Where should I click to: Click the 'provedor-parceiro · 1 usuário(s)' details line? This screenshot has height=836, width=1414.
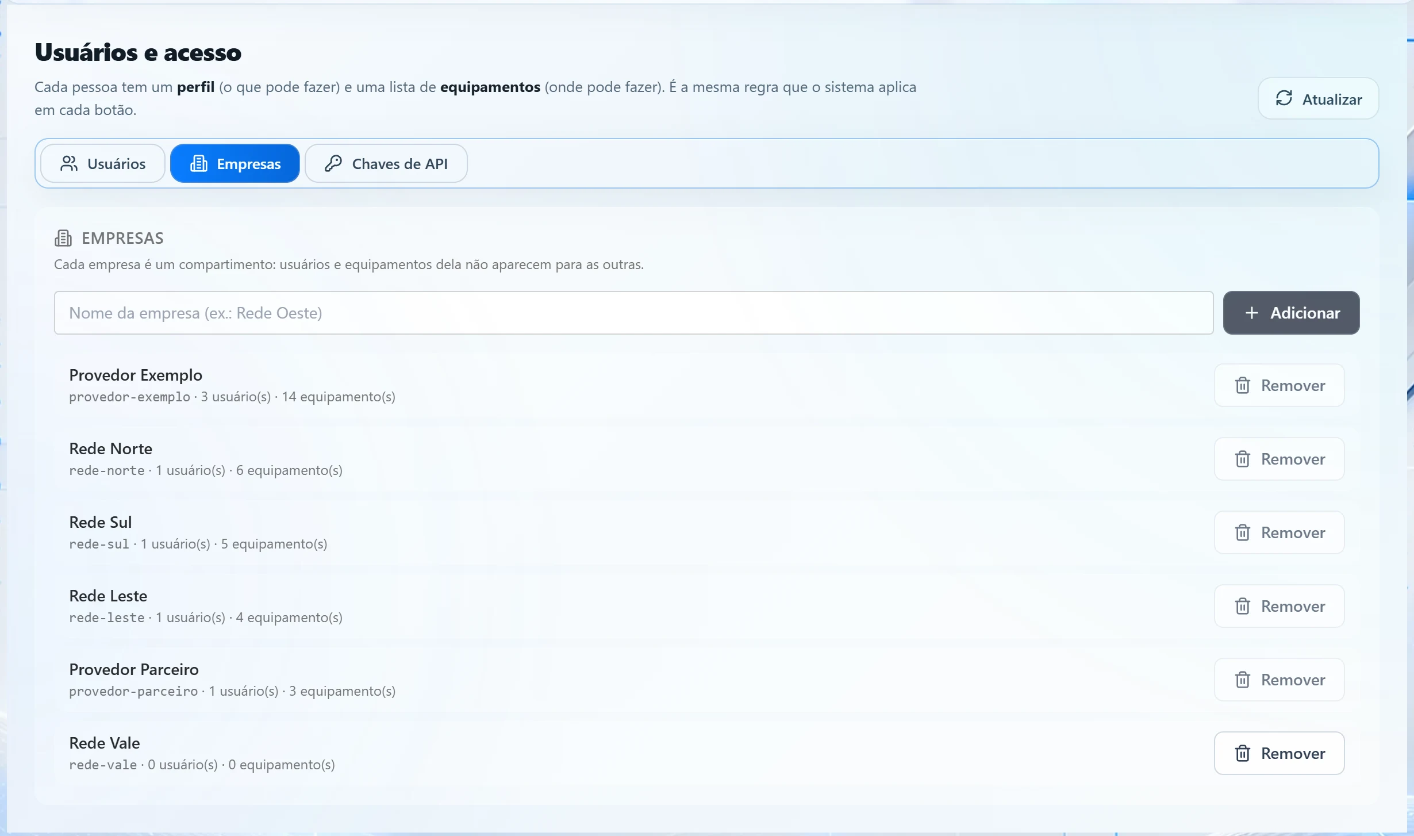(232, 691)
